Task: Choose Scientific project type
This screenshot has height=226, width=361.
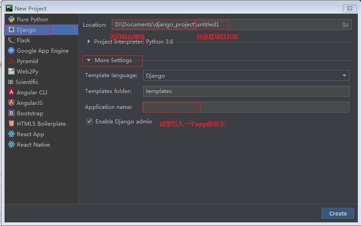Action: click(x=41, y=82)
